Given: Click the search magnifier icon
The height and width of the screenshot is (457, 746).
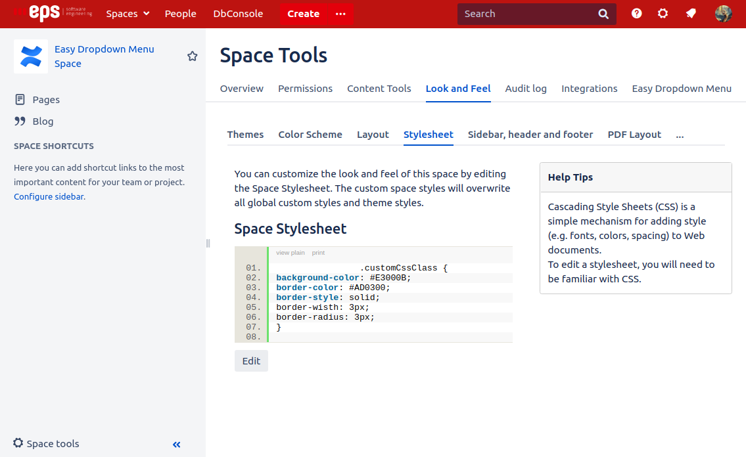Looking at the screenshot, I should coord(603,14).
